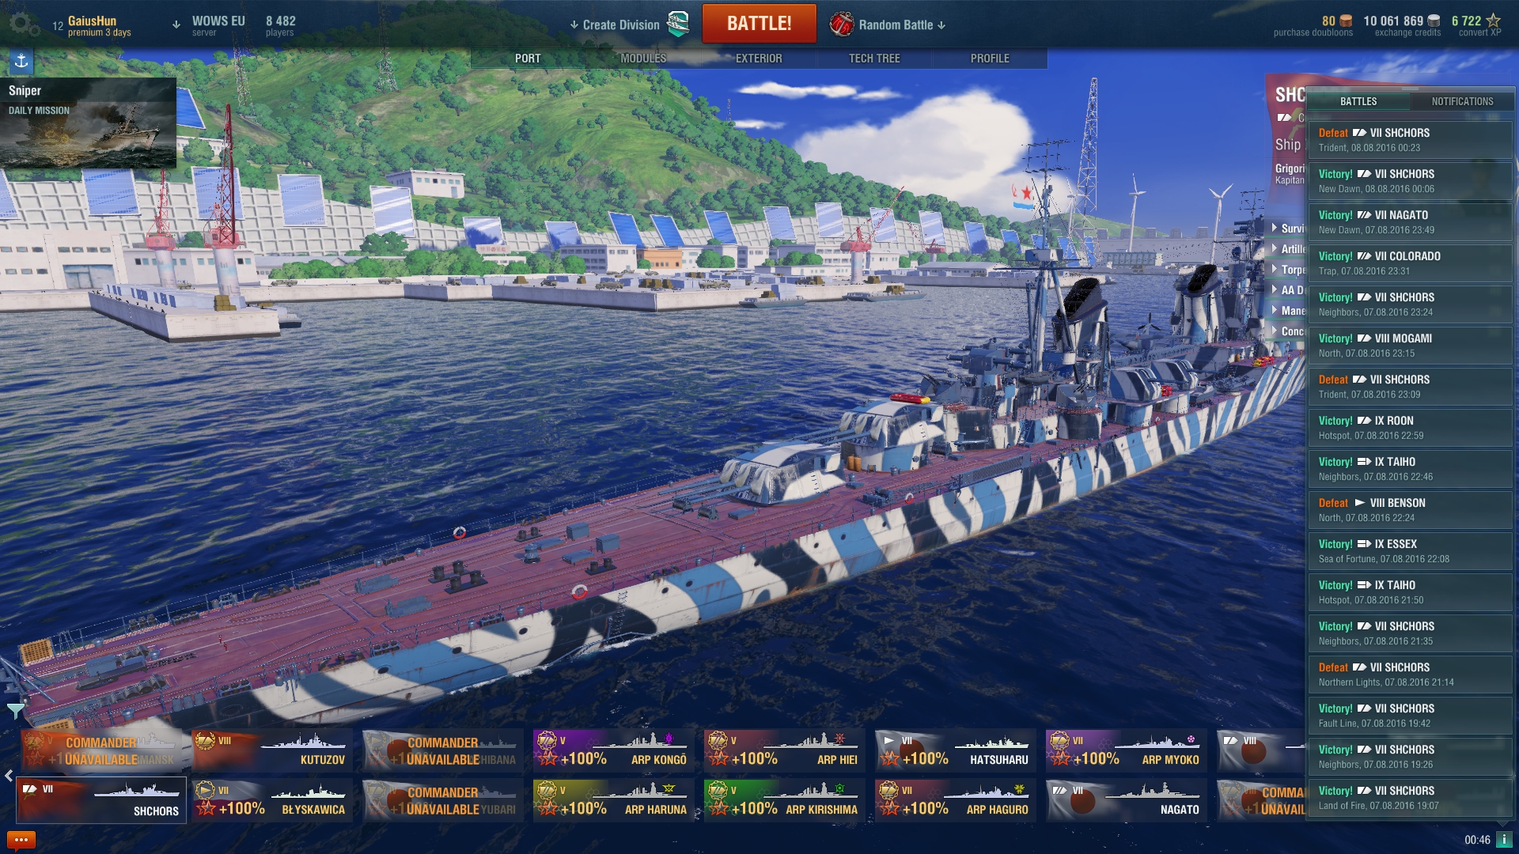Expand the Survivability parameter row
1519x854 pixels.
pos(1288,228)
